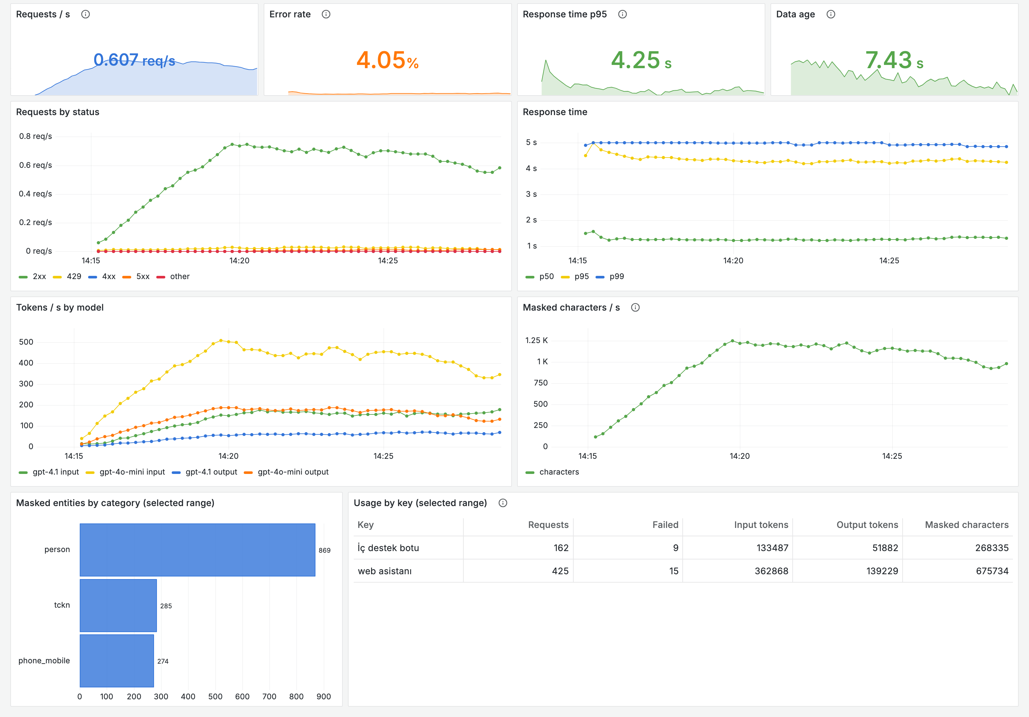Open the Response time p95 info icon
Screen dimensions: 1029x717
(x=622, y=14)
